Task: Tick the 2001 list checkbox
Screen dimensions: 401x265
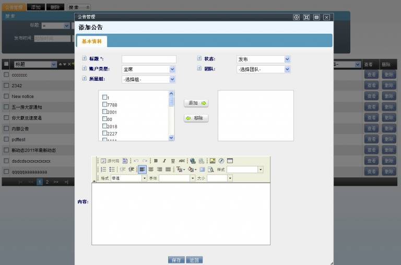Action: (x=105, y=112)
